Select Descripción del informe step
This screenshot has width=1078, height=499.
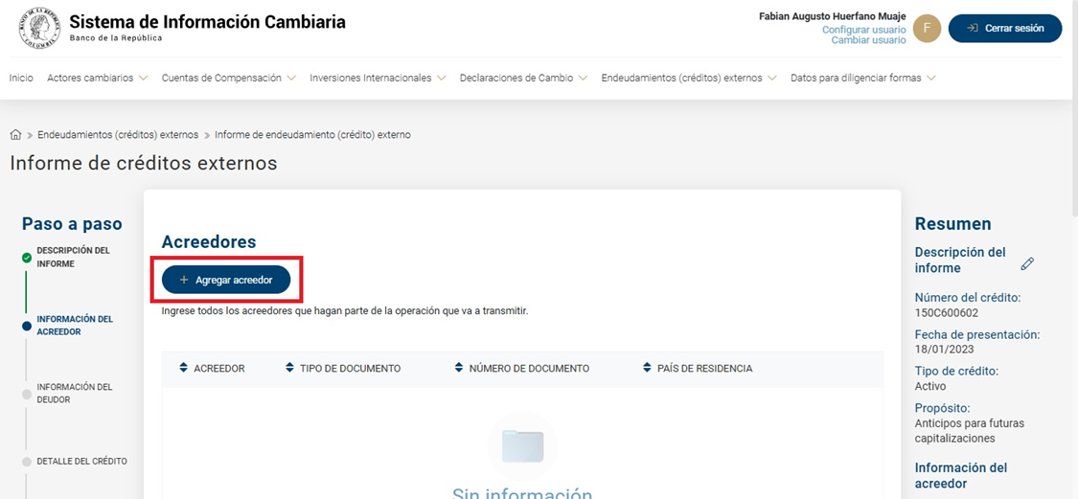73,257
